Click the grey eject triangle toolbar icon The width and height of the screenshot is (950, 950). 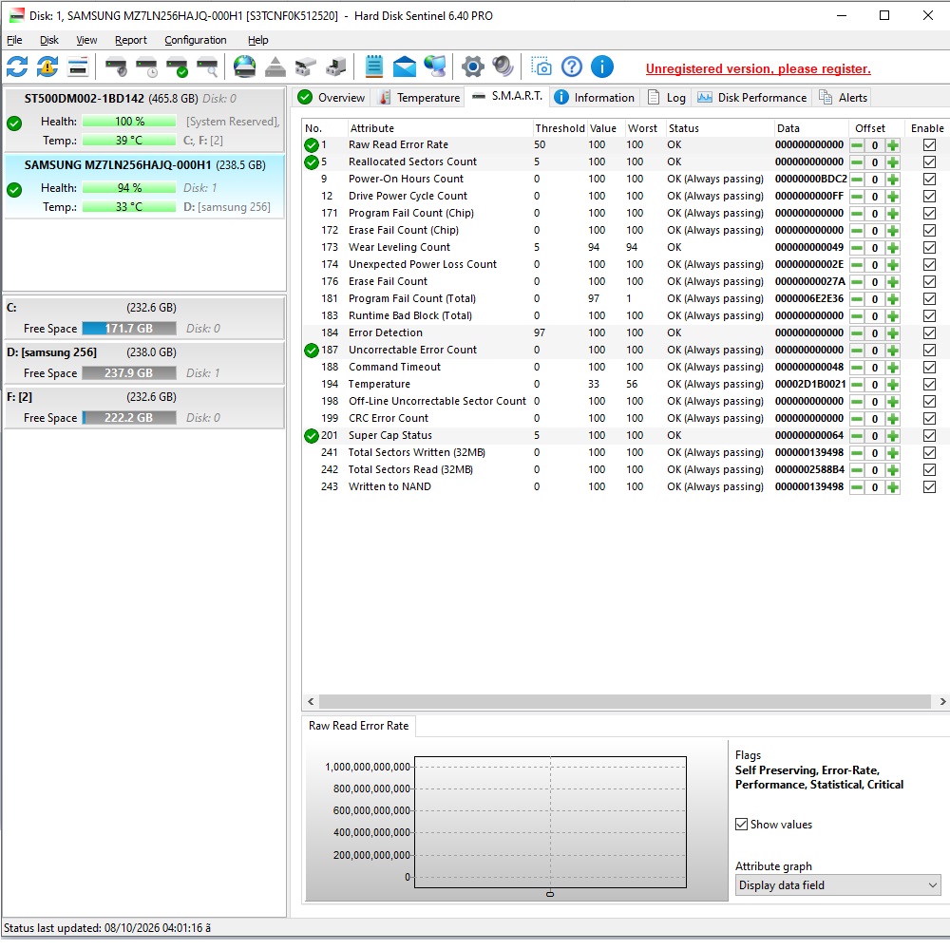(x=275, y=66)
